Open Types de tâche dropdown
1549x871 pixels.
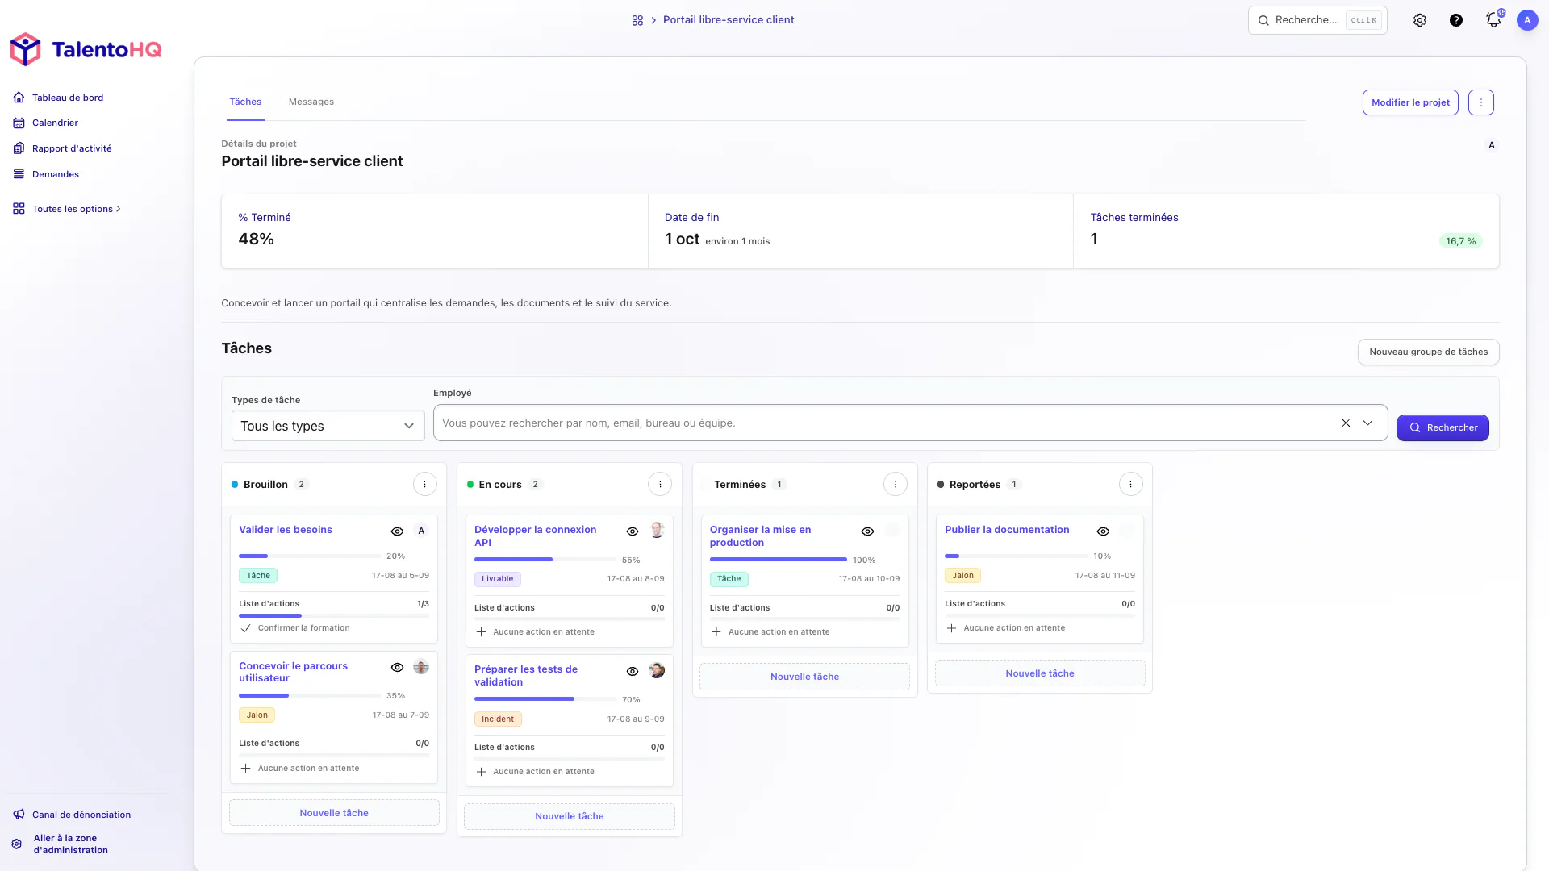[328, 426]
